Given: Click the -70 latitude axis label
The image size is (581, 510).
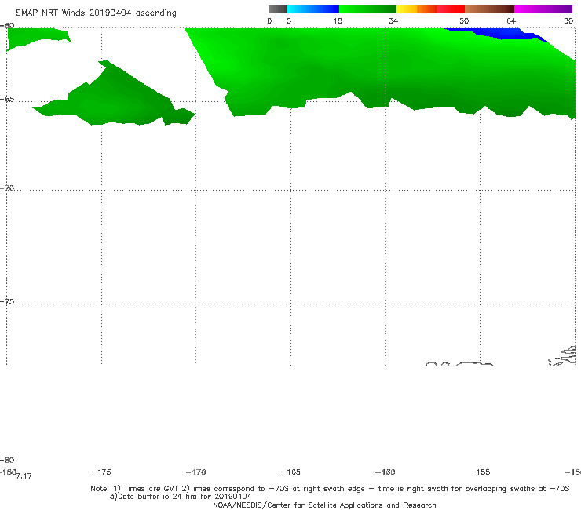Looking at the screenshot, I should (7, 188).
